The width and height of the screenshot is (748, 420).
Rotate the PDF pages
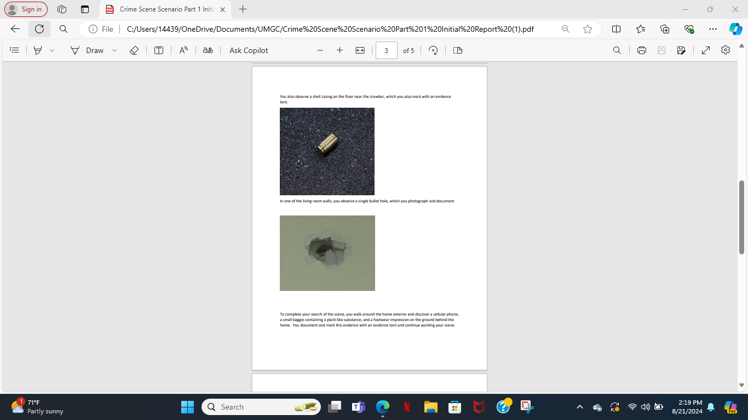tap(433, 50)
